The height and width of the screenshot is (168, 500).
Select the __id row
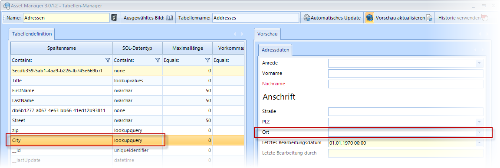tap(128, 150)
